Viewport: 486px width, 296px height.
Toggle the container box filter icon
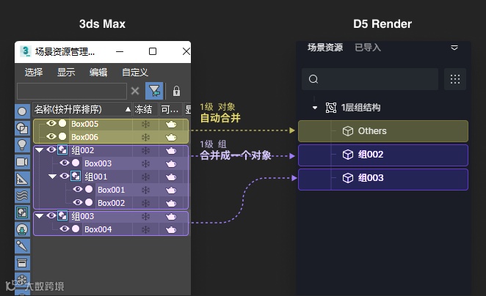(22, 263)
